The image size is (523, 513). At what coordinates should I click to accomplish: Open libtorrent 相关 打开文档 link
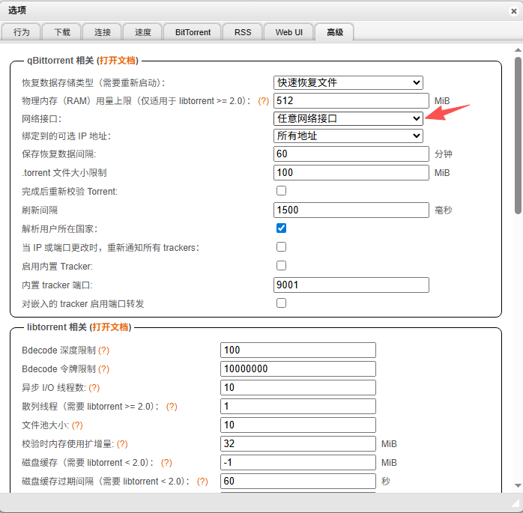click(109, 327)
